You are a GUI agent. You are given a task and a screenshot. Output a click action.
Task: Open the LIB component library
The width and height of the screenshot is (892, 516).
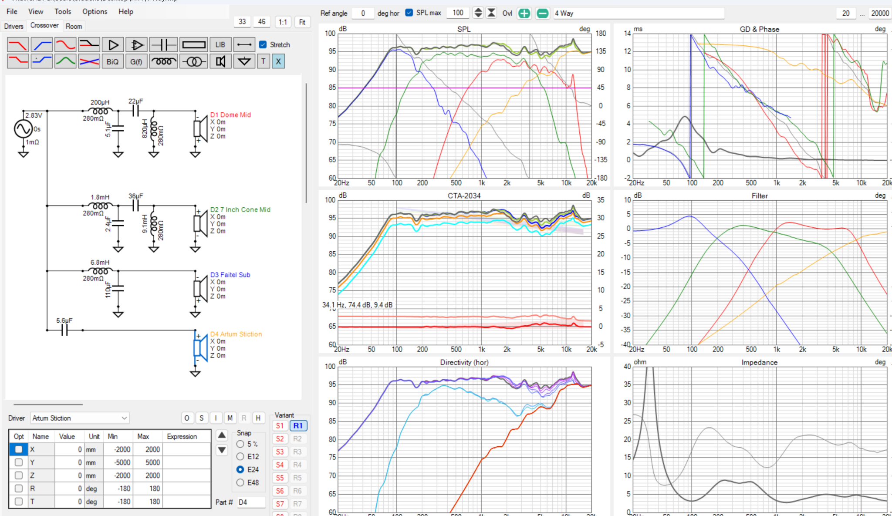coord(220,45)
